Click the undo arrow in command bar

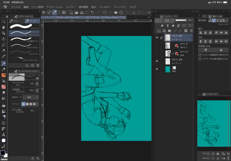click(92, 12)
